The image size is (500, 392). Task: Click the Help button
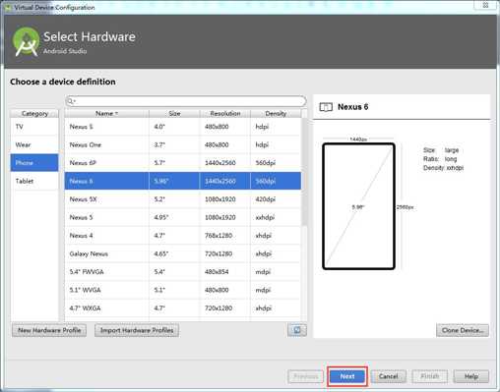click(x=471, y=376)
